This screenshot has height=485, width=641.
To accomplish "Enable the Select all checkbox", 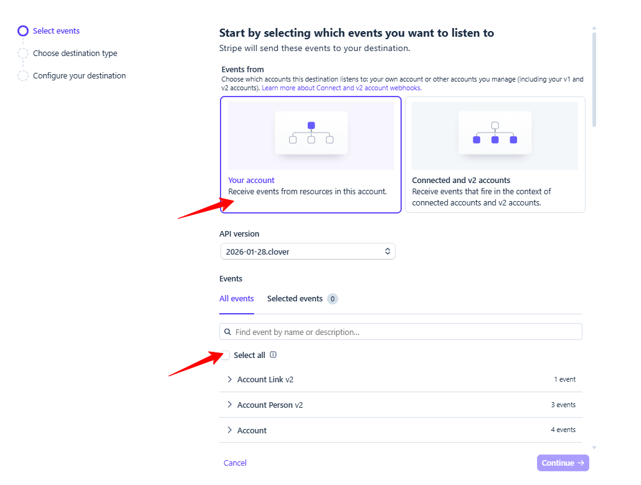I will click(226, 356).
